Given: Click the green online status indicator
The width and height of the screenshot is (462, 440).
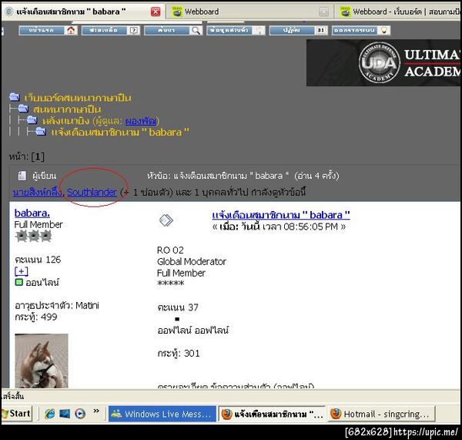Looking at the screenshot, I should (x=18, y=282).
